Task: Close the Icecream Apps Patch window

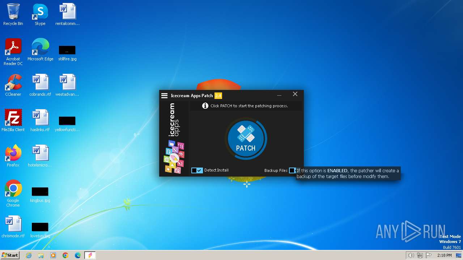Action: coord(295,94)
